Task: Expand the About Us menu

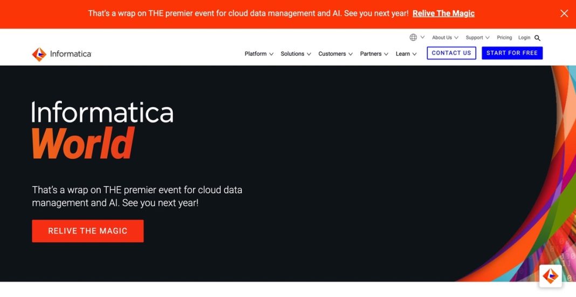Action: [445, 38]
